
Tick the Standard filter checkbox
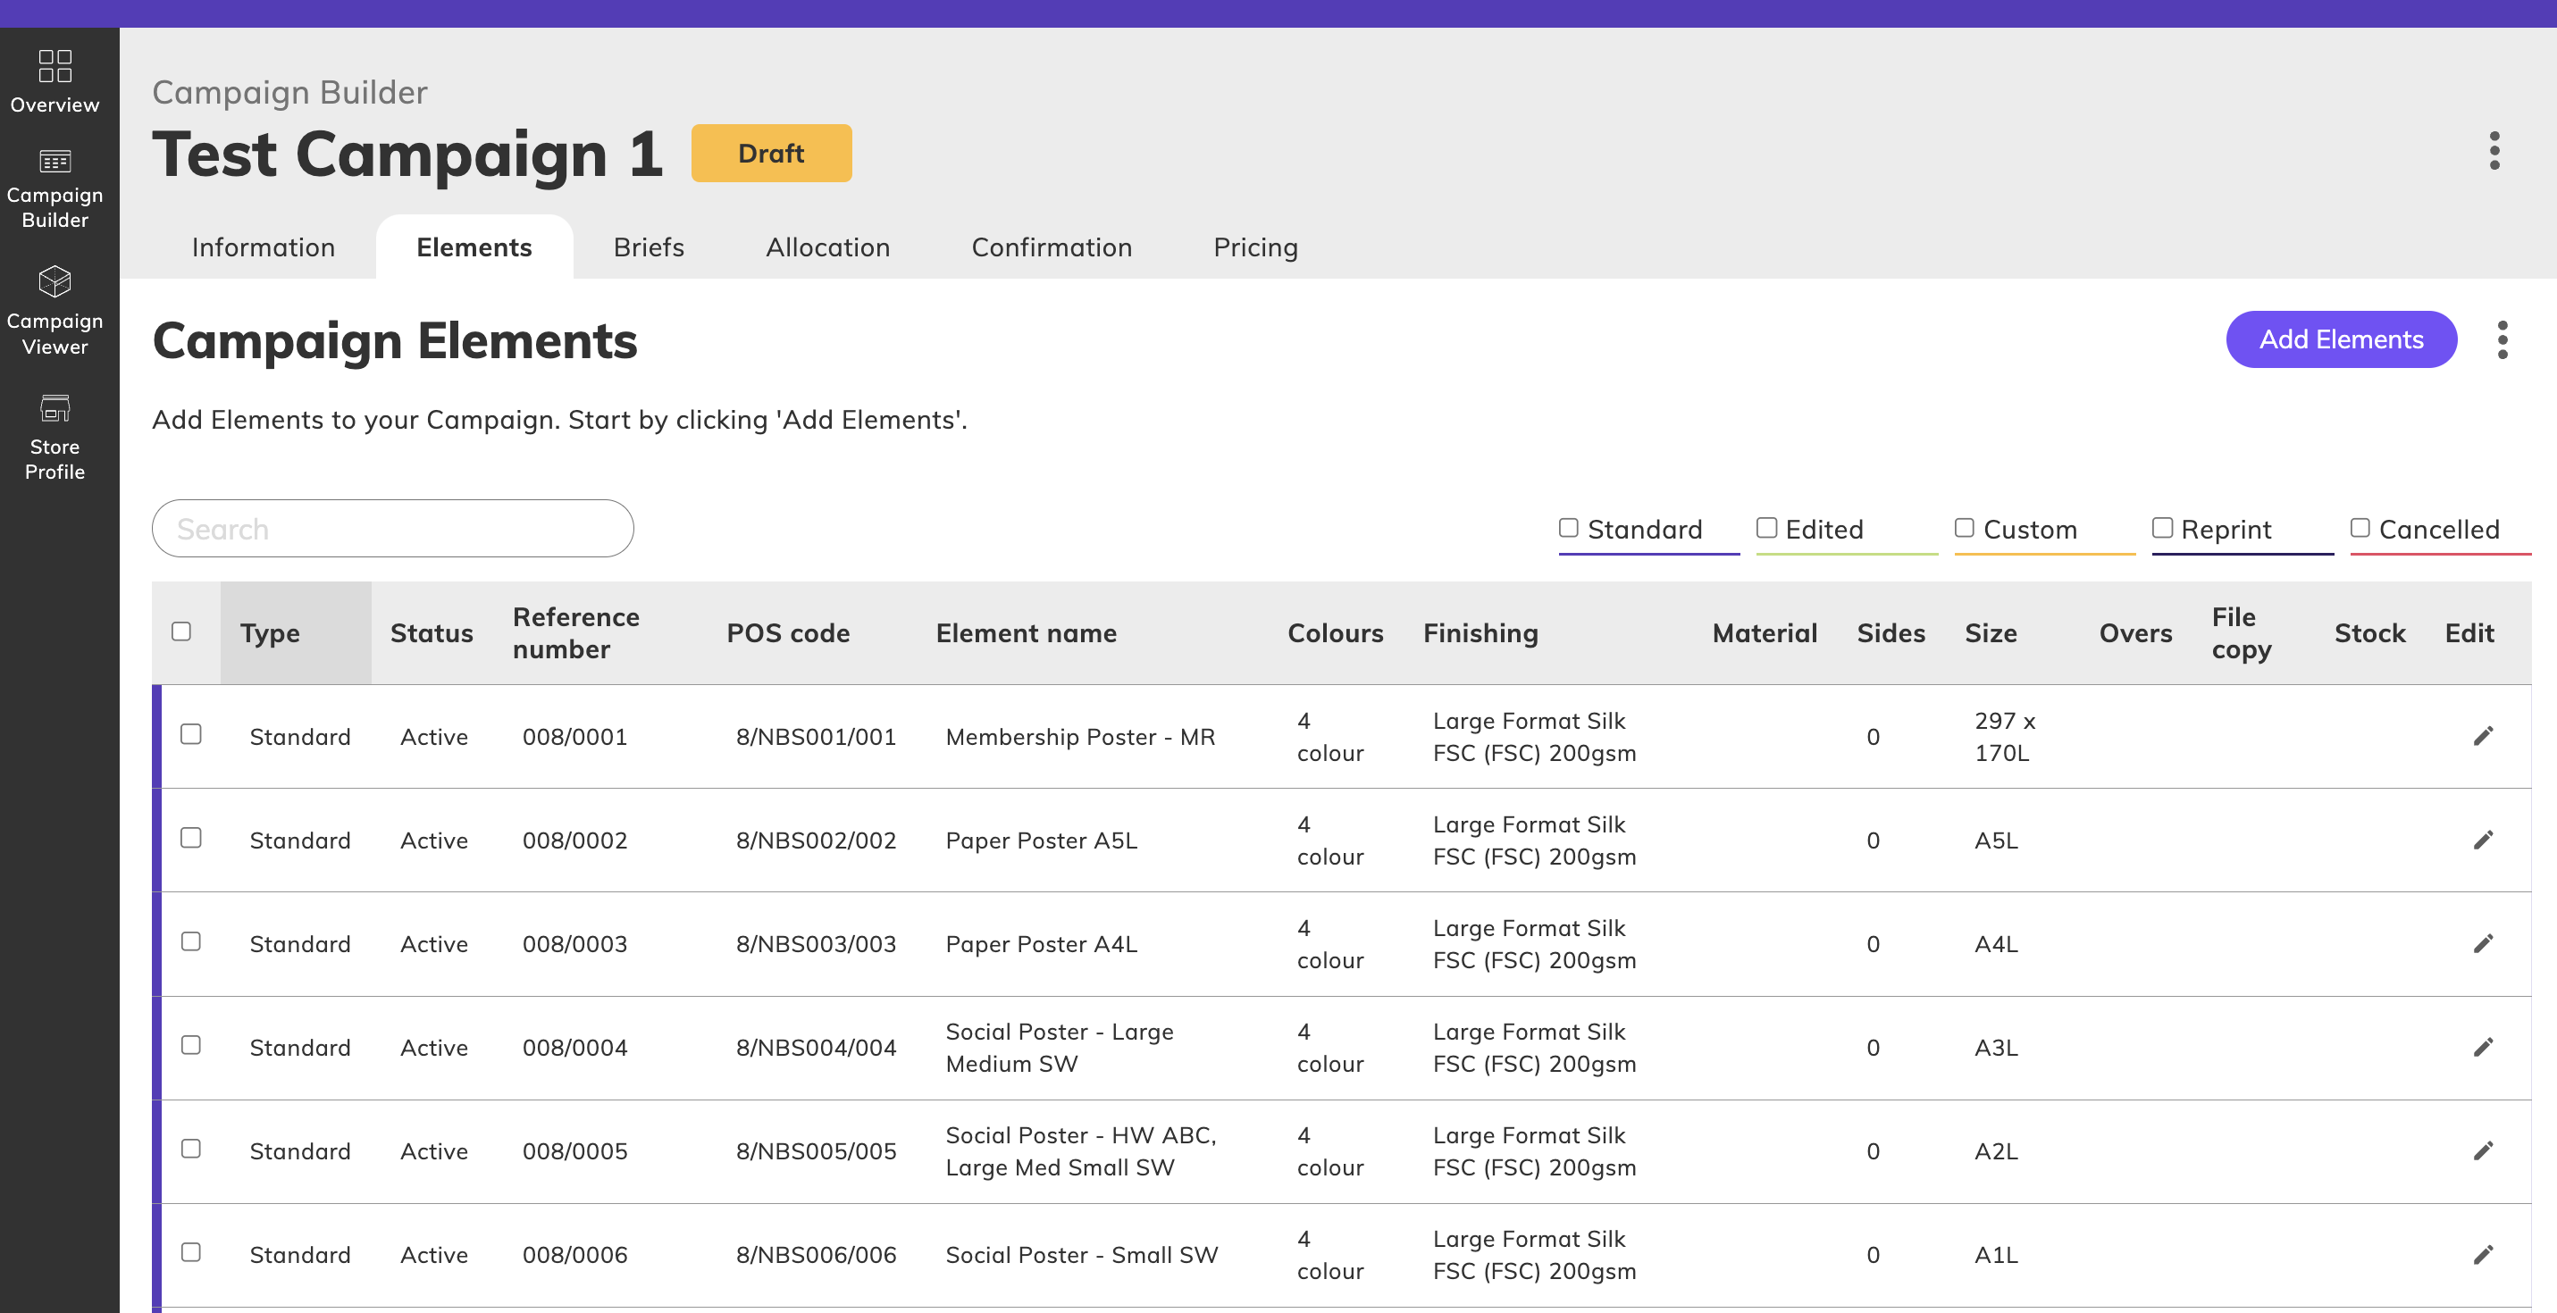point(1568,528)
